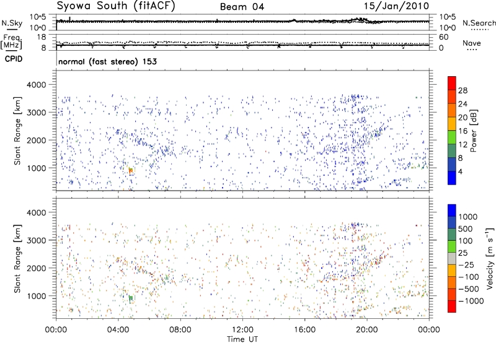Click the '4' value on the Power colorbar
The image size is (496, 343).
460,171
